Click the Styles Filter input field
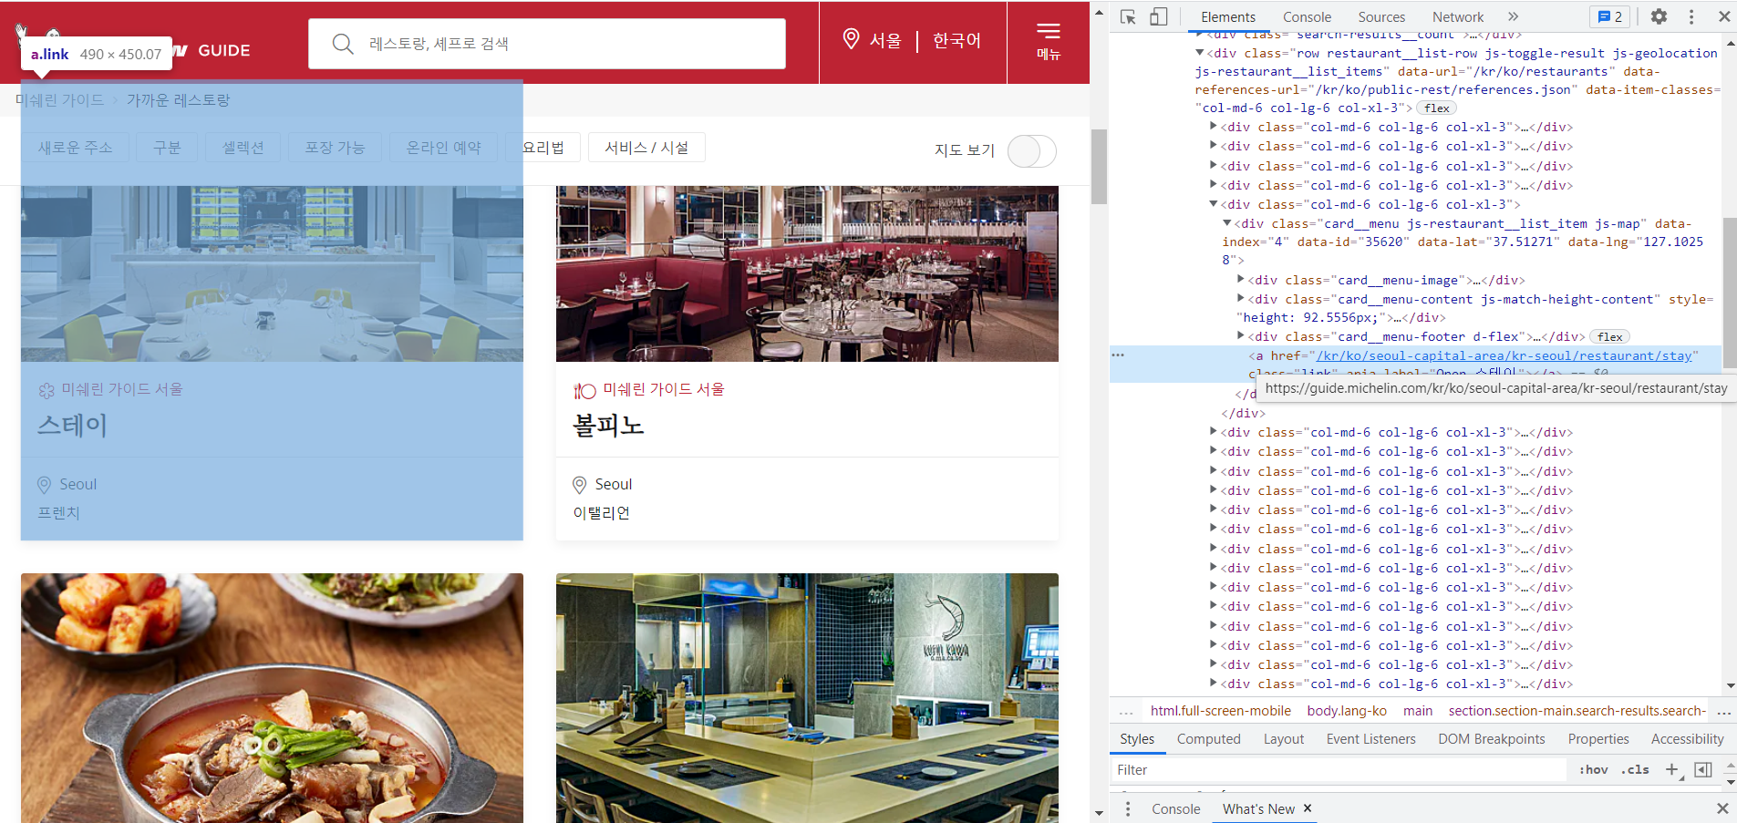 tap(1339, 770)
